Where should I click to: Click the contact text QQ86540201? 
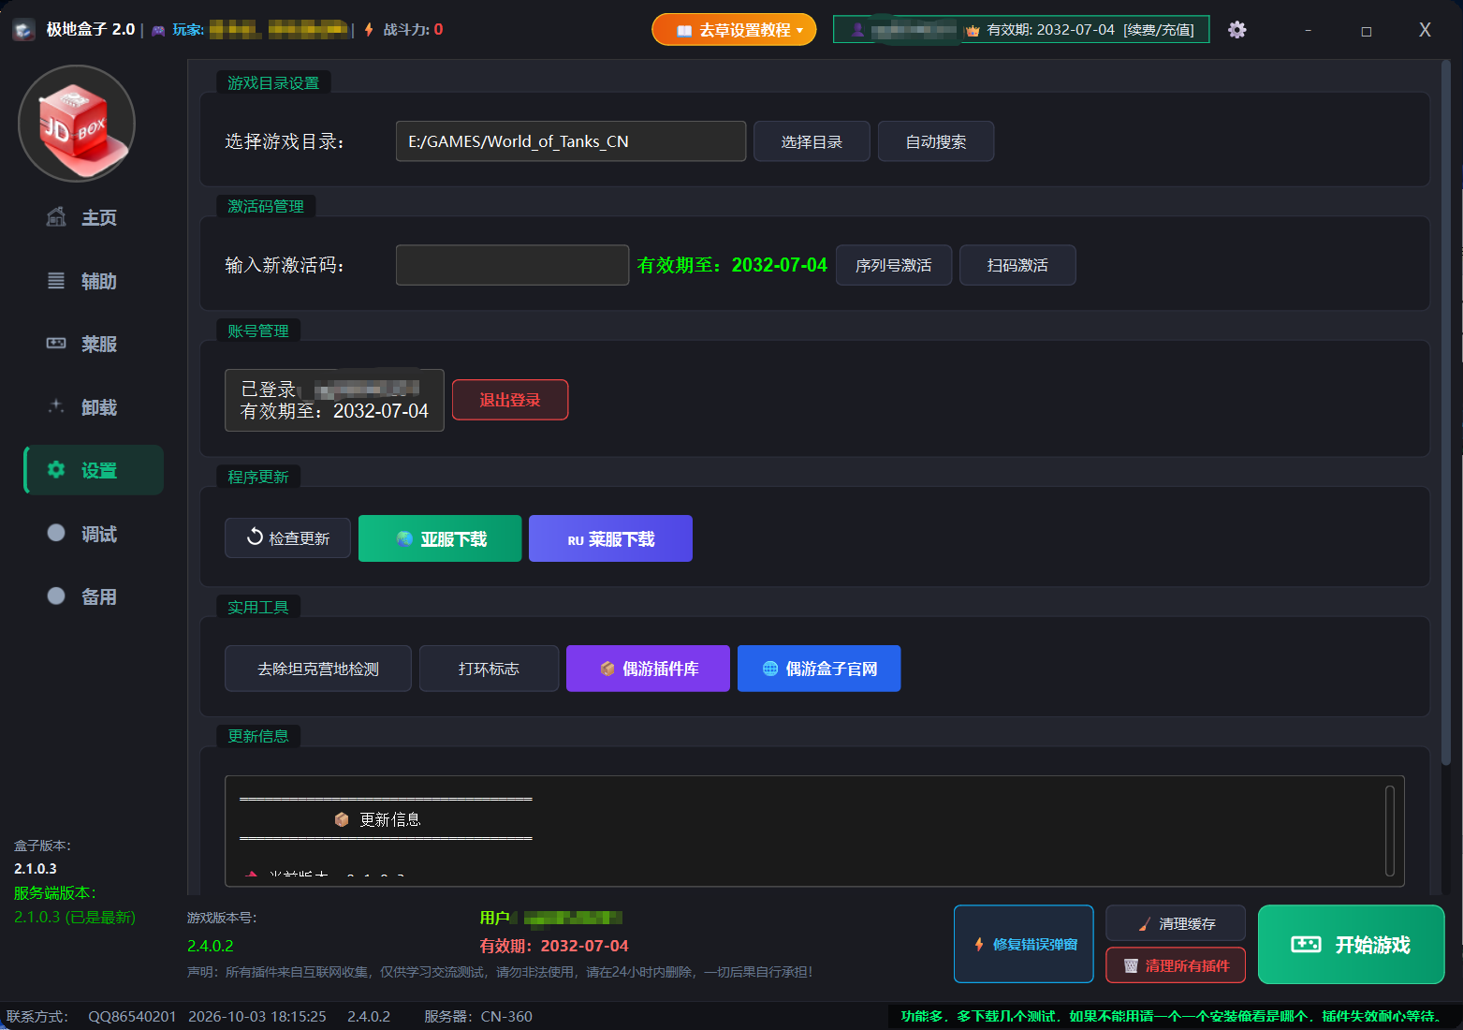pos(132,1016)
